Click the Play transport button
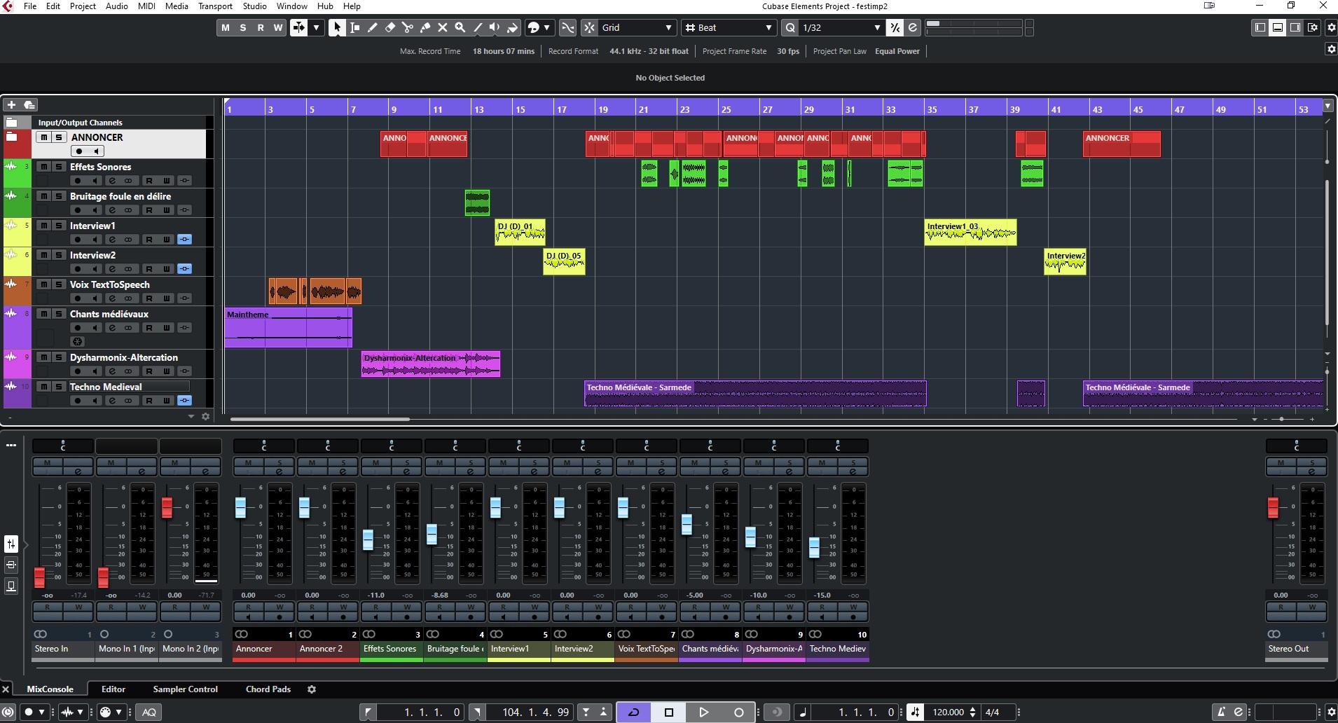Viewport: 1338px width, 723px height. [x=704, y=712]
